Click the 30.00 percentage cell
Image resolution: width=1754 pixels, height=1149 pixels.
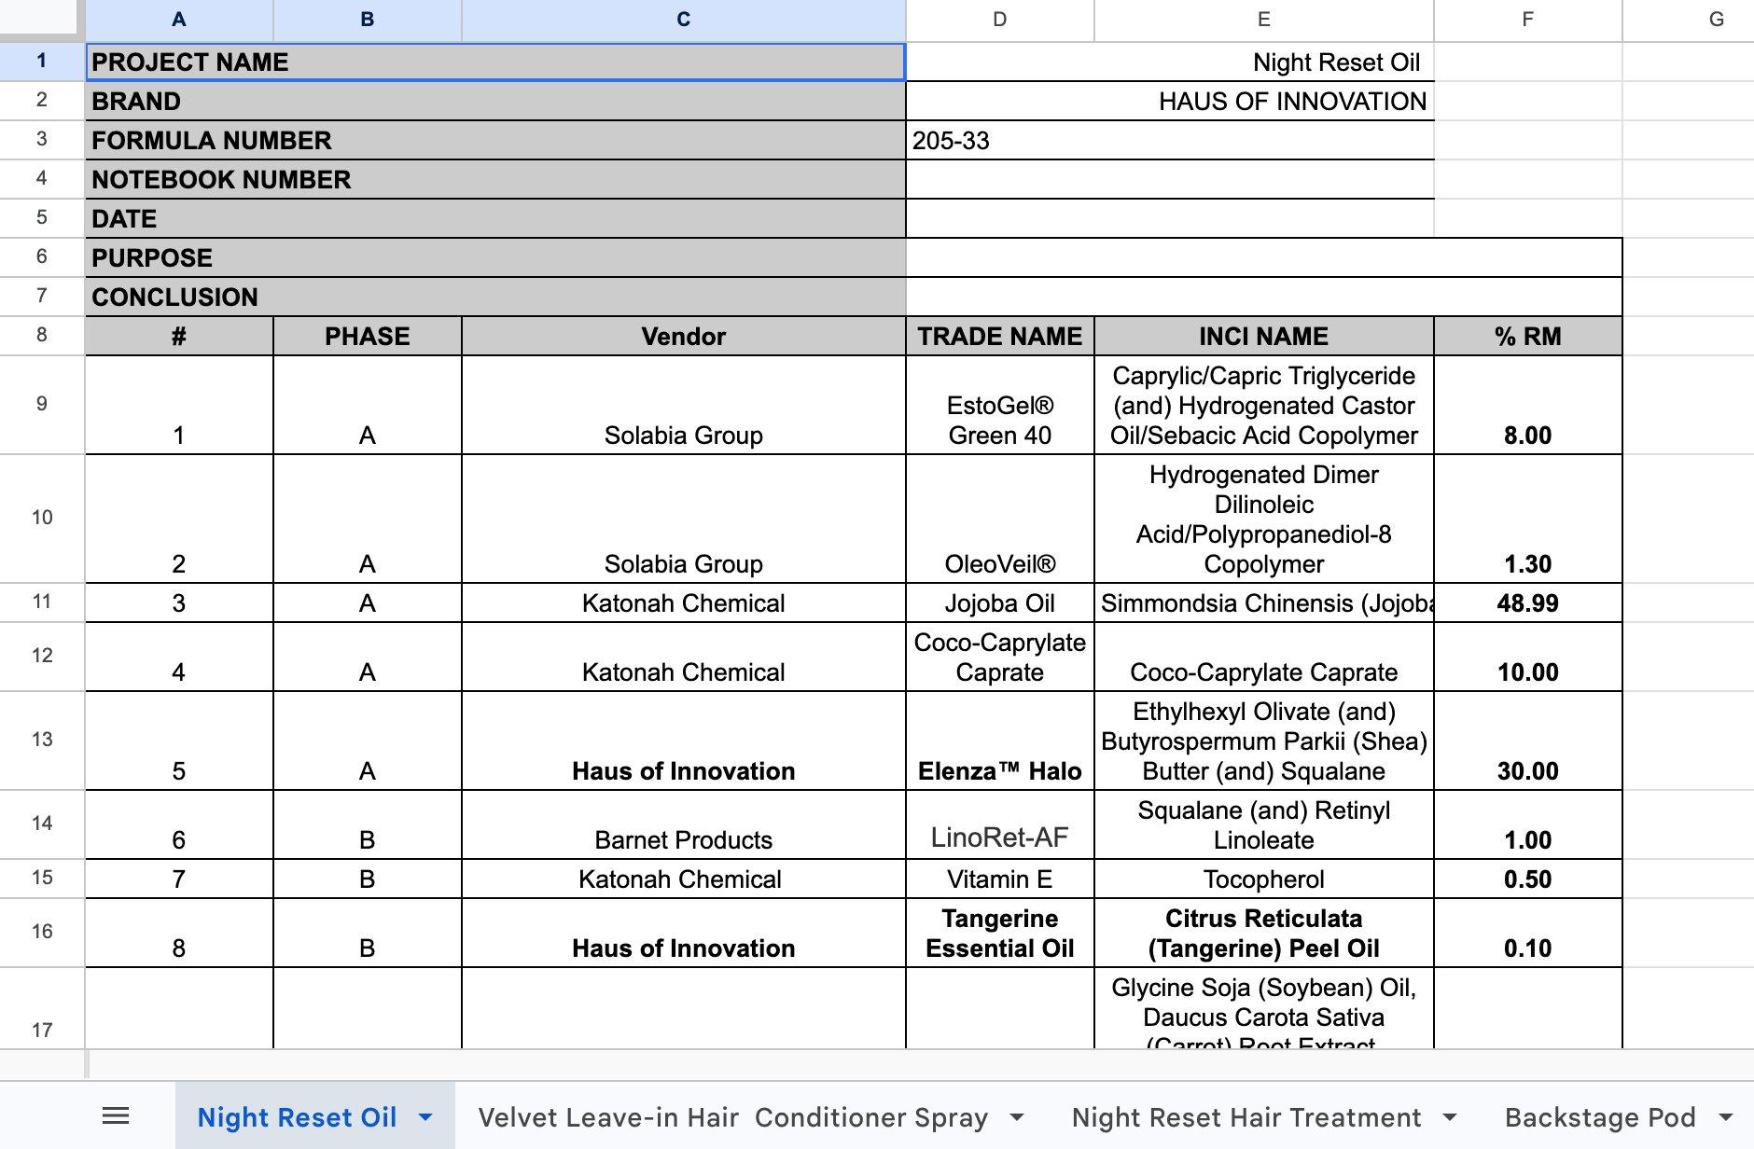pyautogui.click(x=1528, y=741)
